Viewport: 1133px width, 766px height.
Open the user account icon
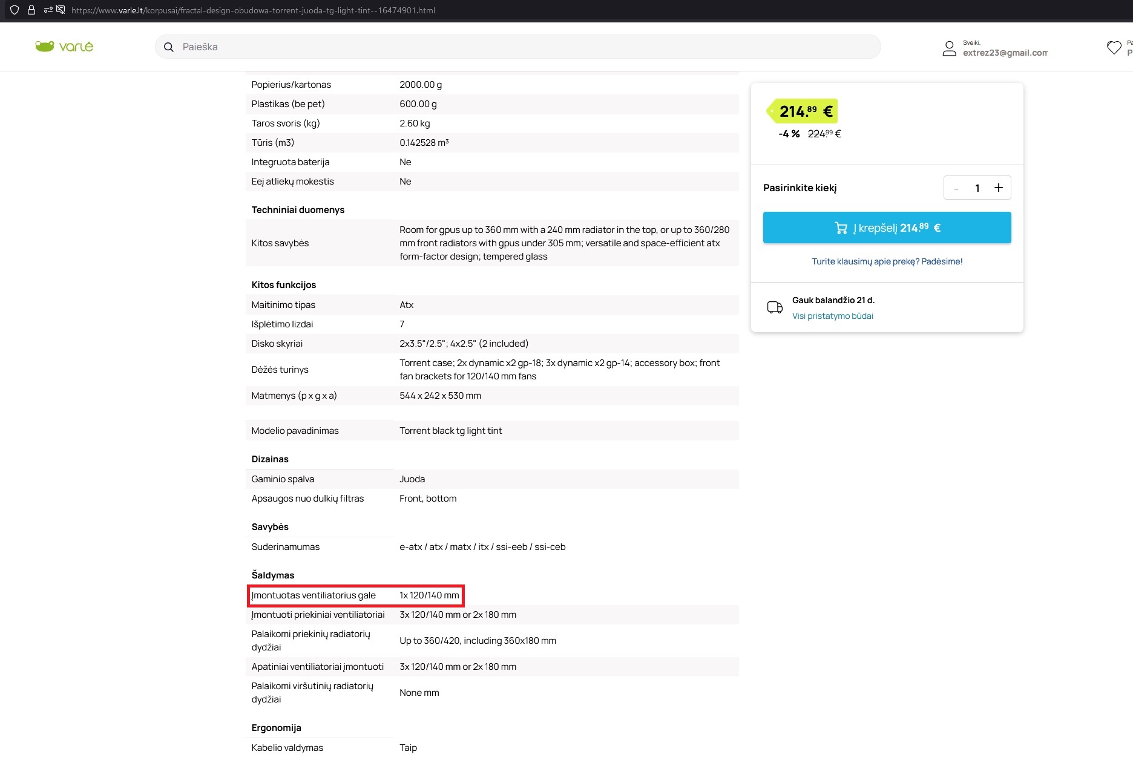(949, 48)
